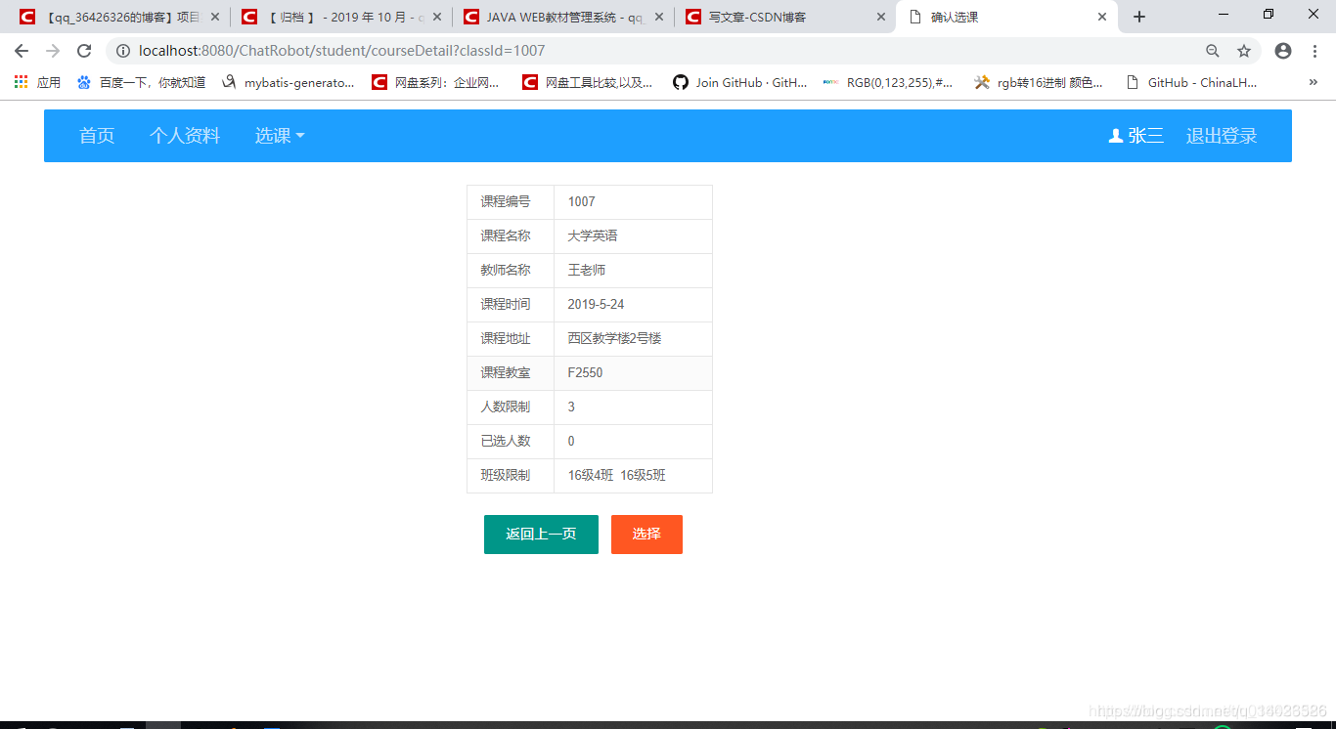Image resolution: width=1336 pixels, height=729 pixels.
Task: Close the qq_36426326的博客 tab
Action: coord(215,17)
